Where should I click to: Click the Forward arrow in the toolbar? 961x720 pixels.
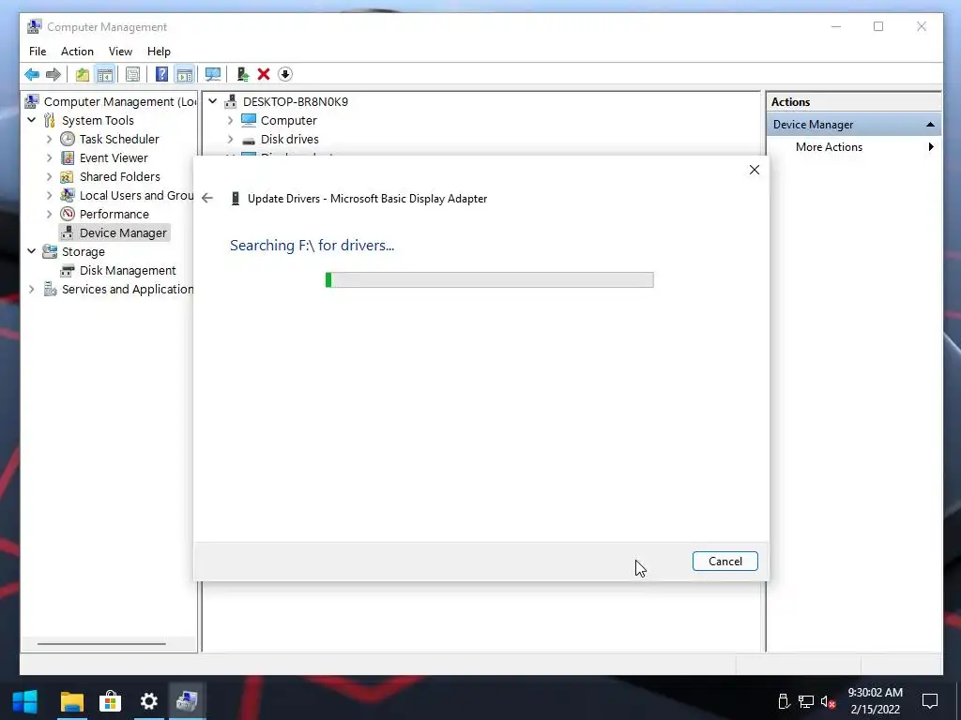[53, 75]
